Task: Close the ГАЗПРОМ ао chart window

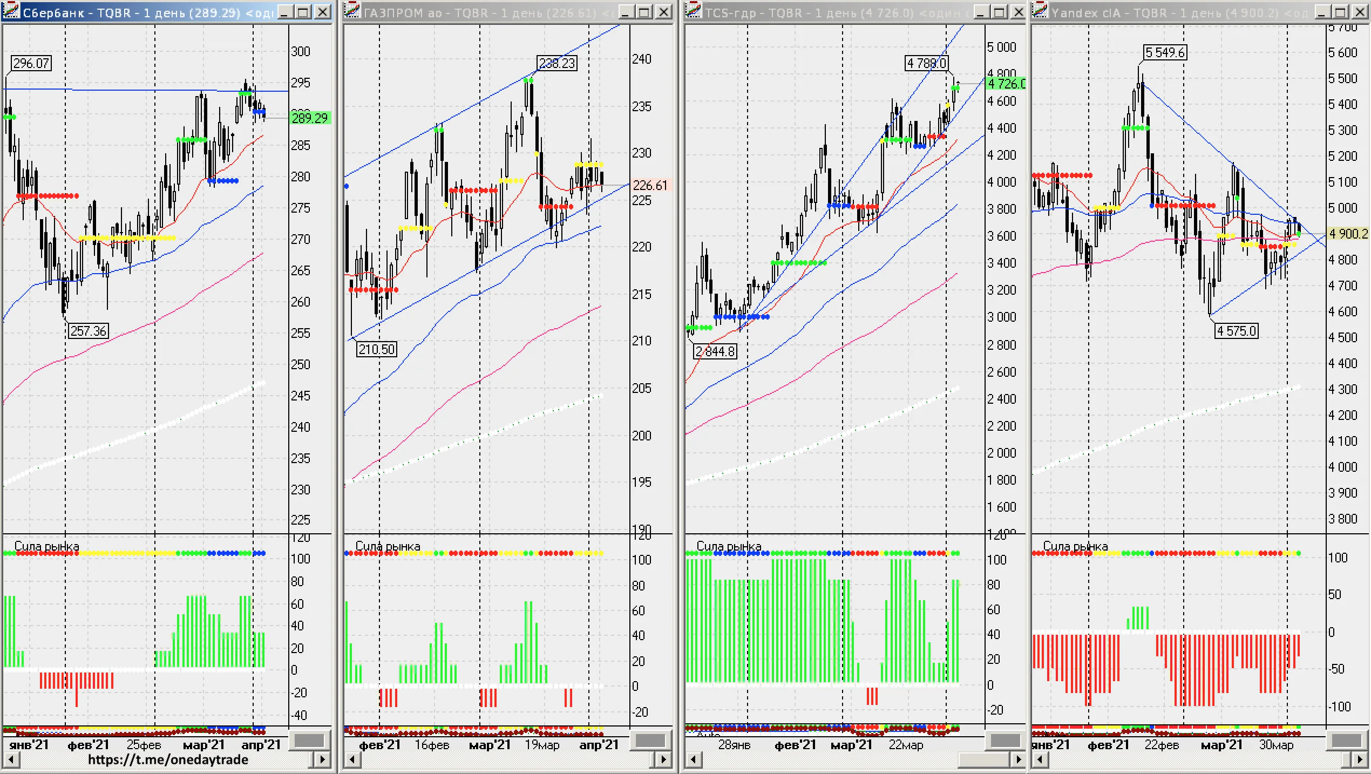Action: [663, 11]
